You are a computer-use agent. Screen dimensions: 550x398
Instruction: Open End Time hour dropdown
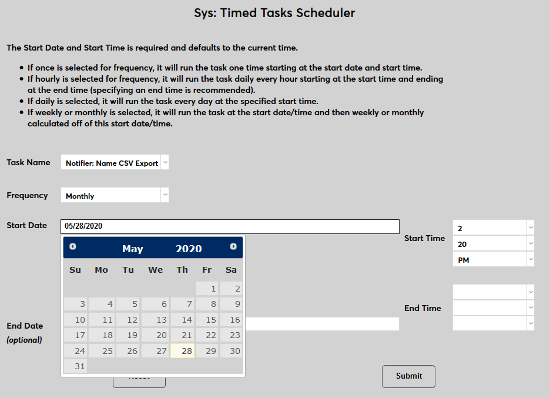494,292
